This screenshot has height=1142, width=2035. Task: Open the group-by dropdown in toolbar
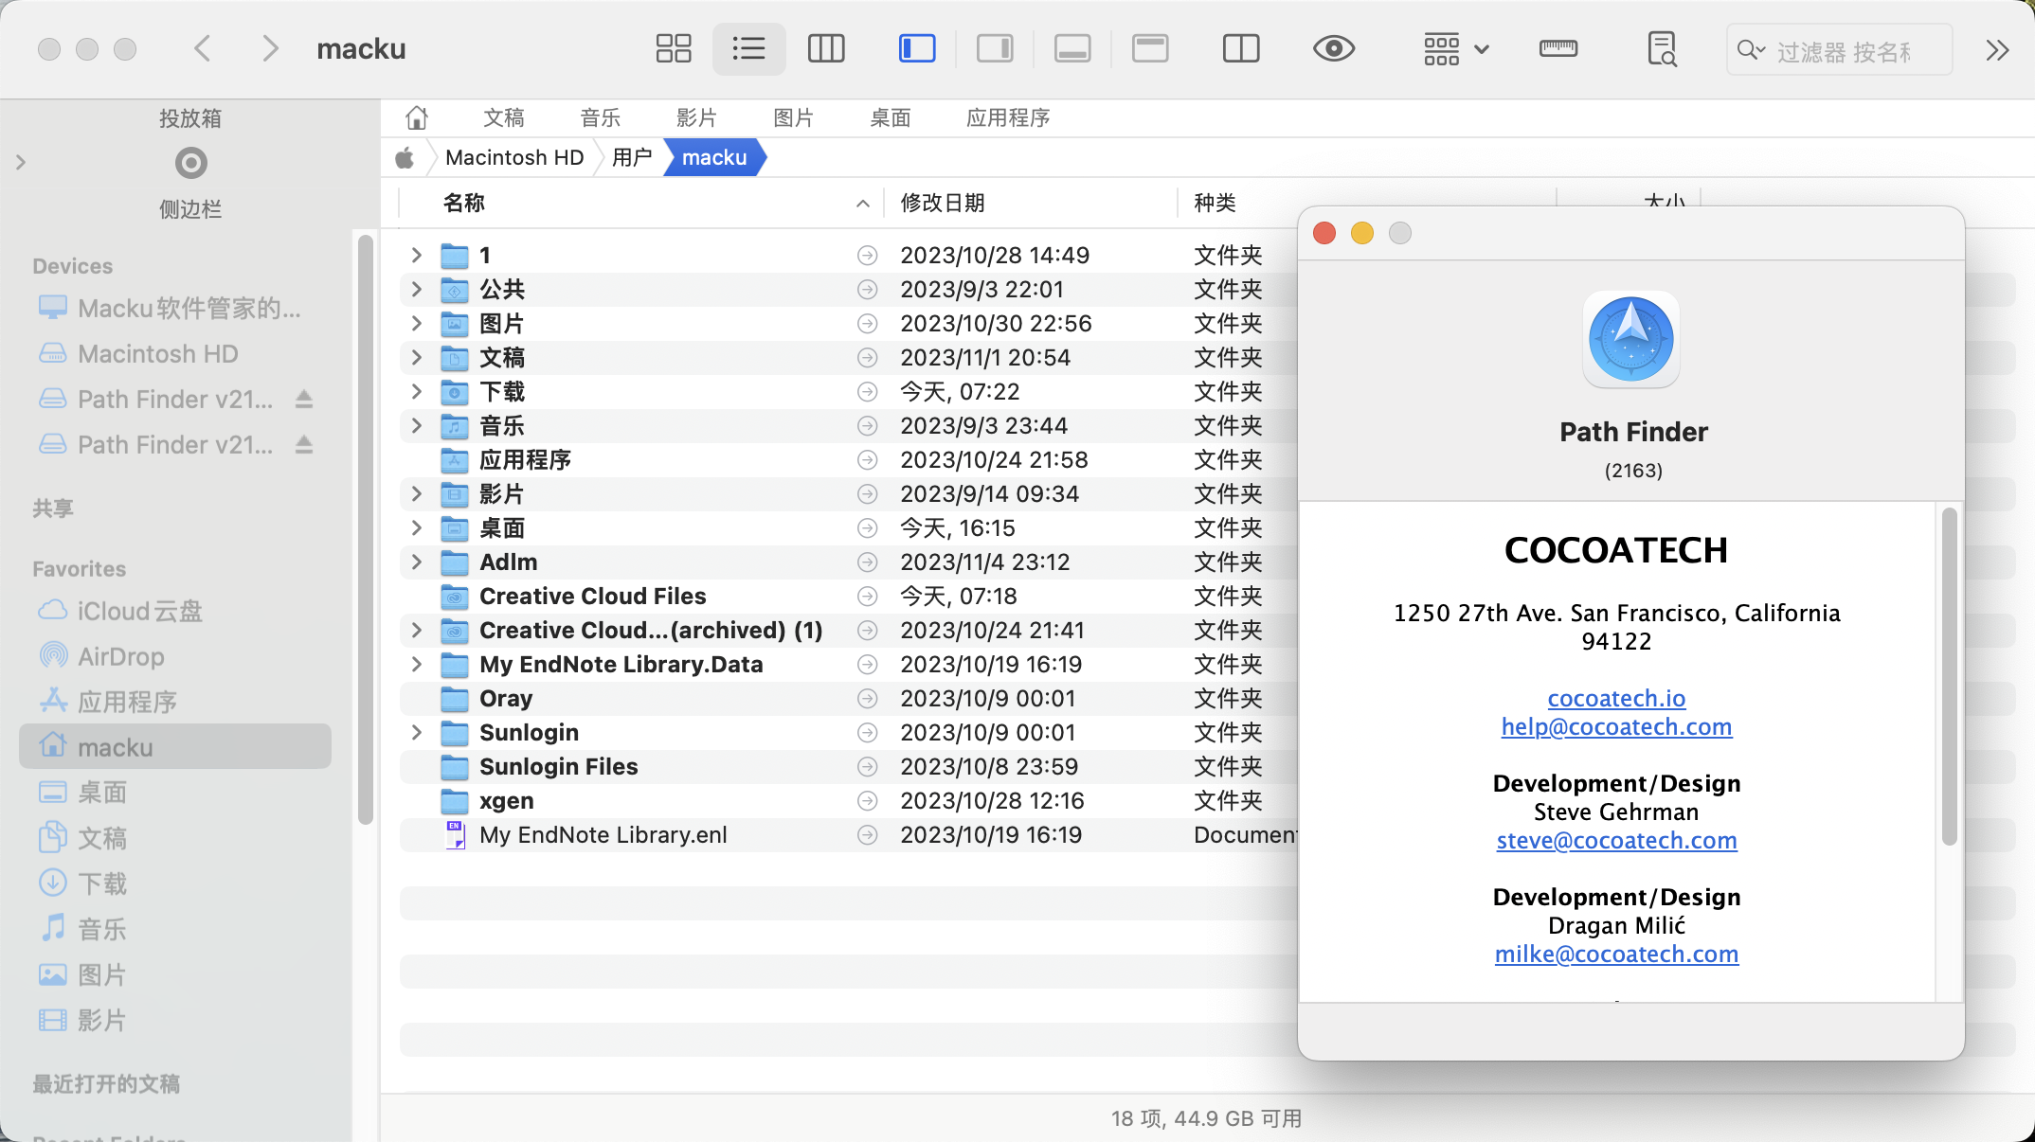(1457, 49)
